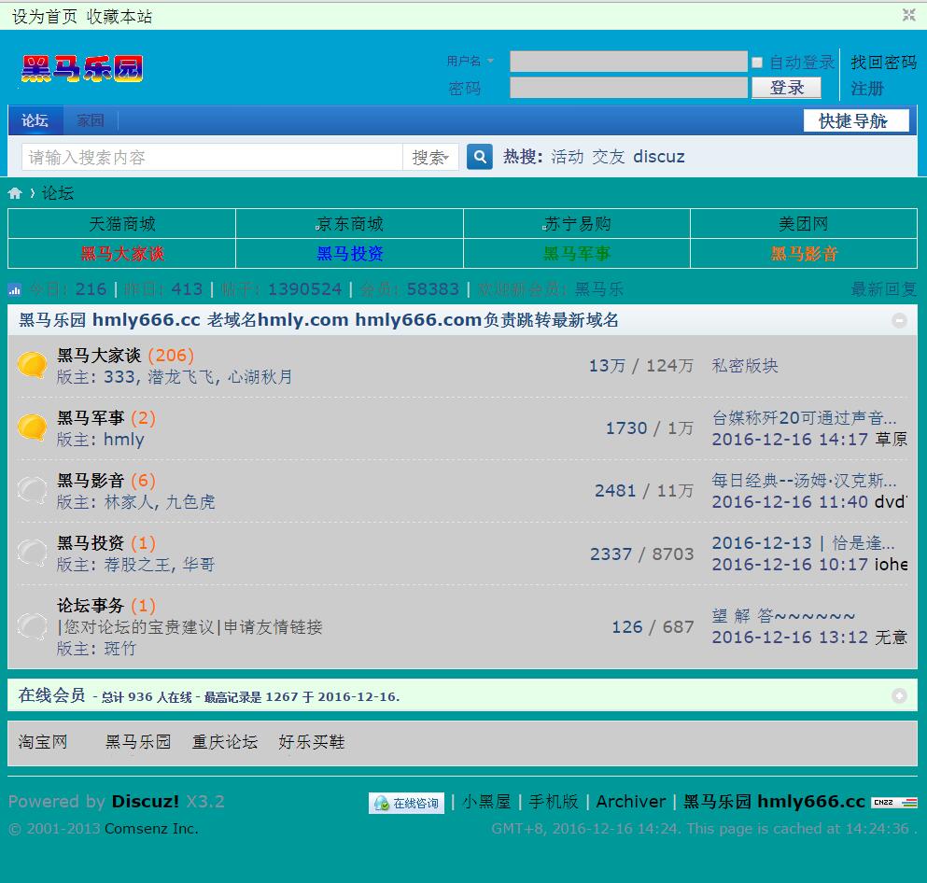Click the 登录 button
The height and width of the screenshot is (883, 927).
(x=786, y=88)
